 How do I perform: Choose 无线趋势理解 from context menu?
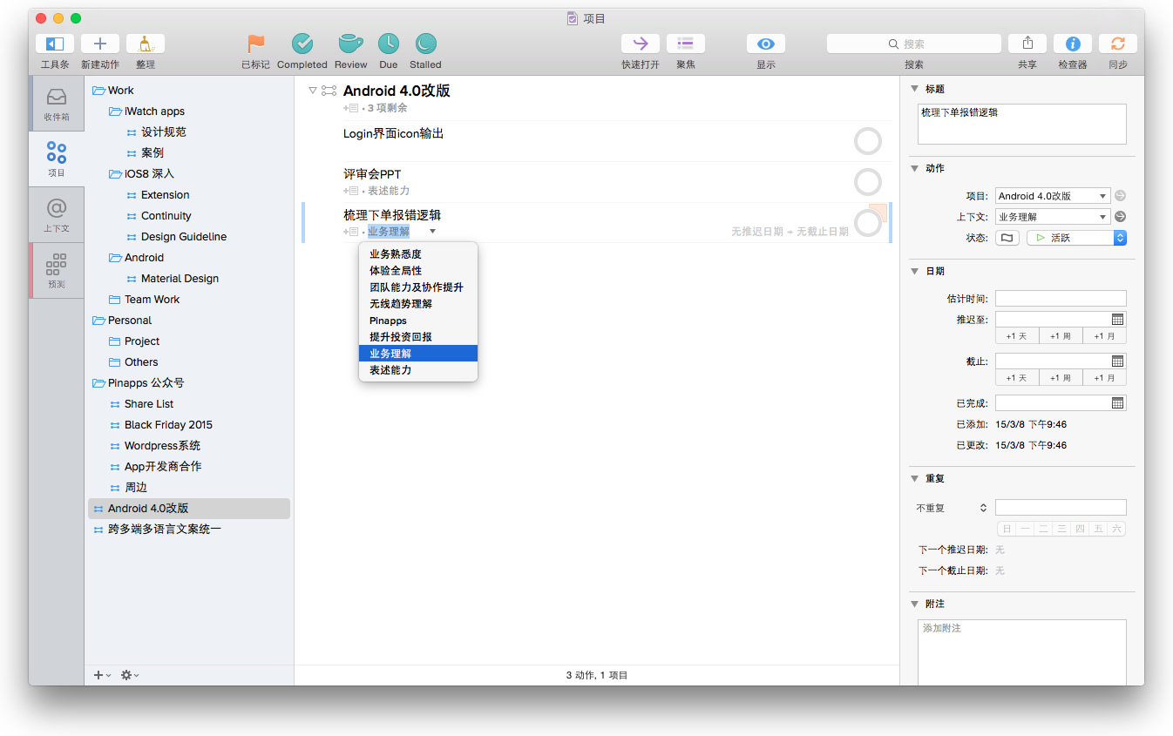tap(418, 304)
